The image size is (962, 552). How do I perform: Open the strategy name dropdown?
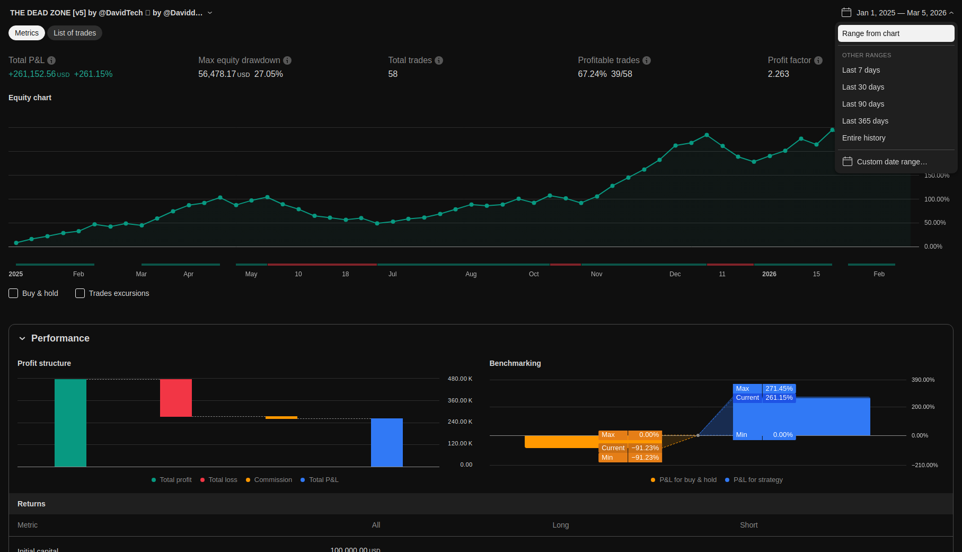tap(210, 13)
